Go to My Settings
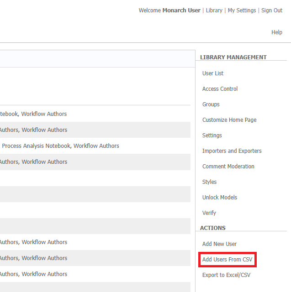The height and width of the screenshot is (292, 291). 242,10
